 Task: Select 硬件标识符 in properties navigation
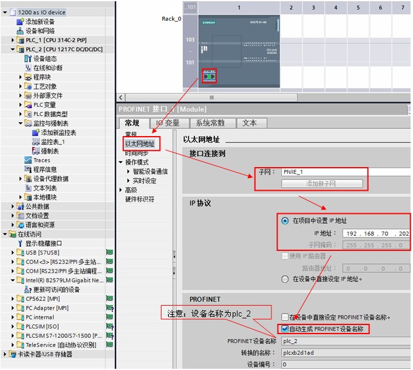coord(140,199)
